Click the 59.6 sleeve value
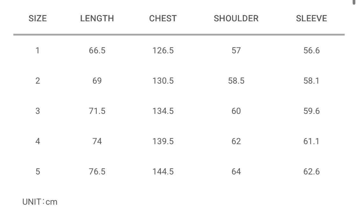The width and height of the screenshot is (358, 223). pos(311,111)
